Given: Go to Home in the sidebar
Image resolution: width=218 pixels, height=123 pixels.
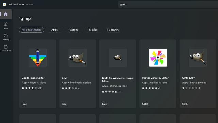Looking at the screenshot, I should (6, 14).
